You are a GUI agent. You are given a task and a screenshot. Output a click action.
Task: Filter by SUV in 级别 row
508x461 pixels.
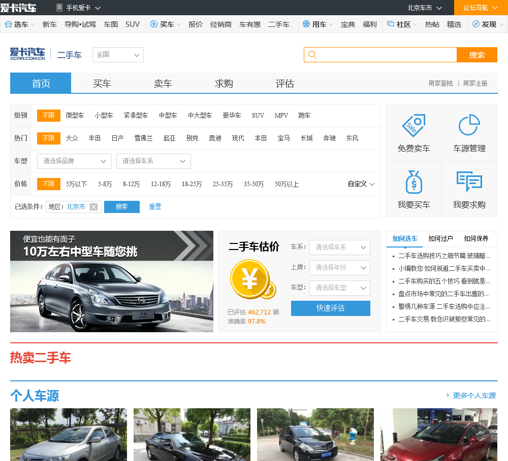pyautogui.click(x=258, y=116)
